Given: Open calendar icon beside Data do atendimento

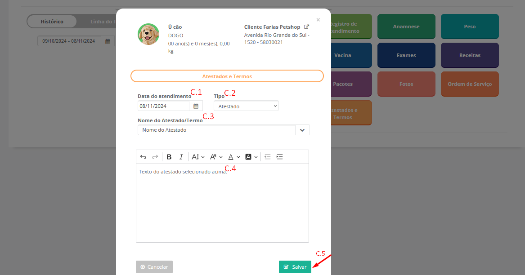Looking at the screenshot, I should [196, 106].
